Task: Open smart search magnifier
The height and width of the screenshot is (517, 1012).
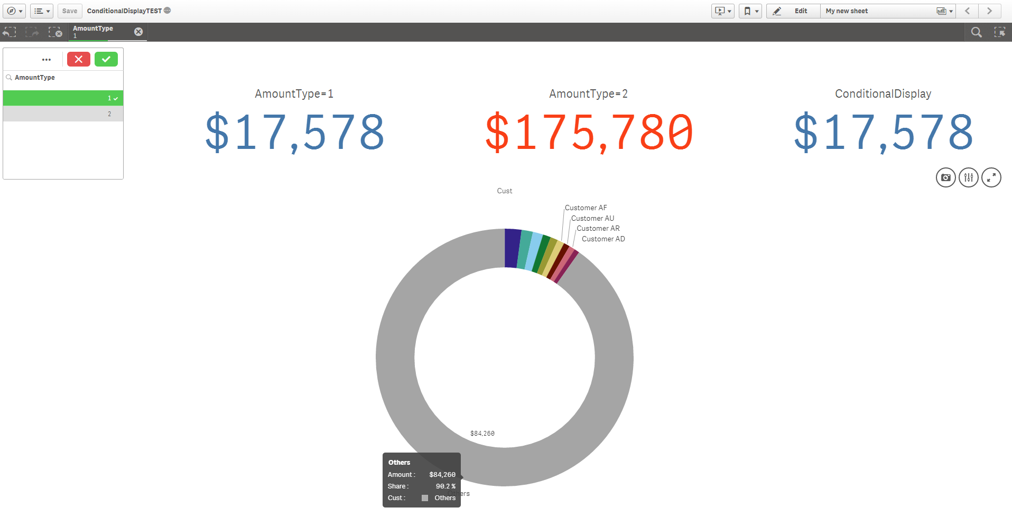Action: pyautogui.click(x=977, y=32)
